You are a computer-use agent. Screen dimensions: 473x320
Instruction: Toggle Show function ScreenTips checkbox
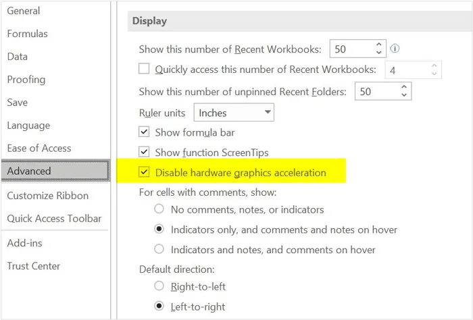144,152
